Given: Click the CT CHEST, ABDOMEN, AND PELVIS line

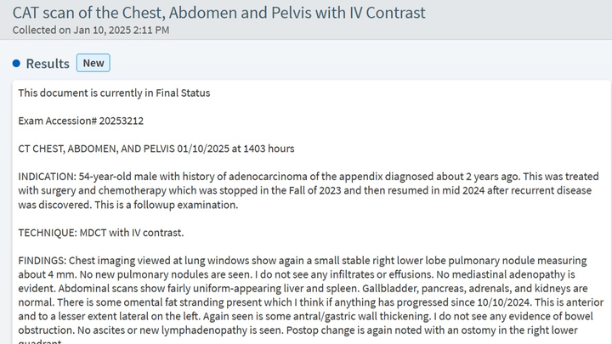Looking at the screenshot, I should [x=156, y=149].
